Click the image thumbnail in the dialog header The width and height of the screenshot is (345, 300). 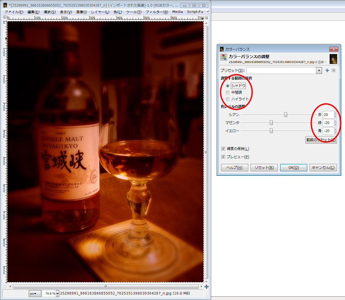(x=333, y=59)
